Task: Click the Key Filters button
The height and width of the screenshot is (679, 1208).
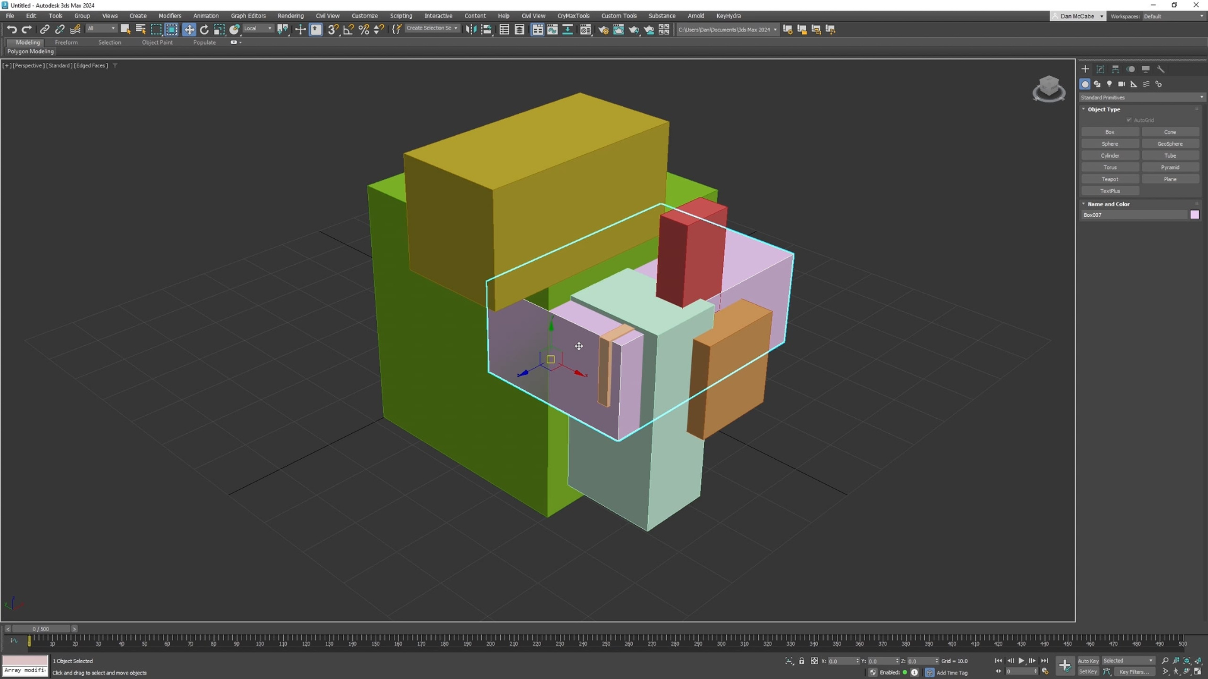Action: pyautogui.click(x=1134, y=671)
